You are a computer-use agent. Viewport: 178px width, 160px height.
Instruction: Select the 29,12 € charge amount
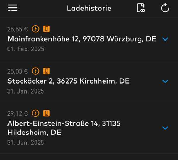coord(18,113)
